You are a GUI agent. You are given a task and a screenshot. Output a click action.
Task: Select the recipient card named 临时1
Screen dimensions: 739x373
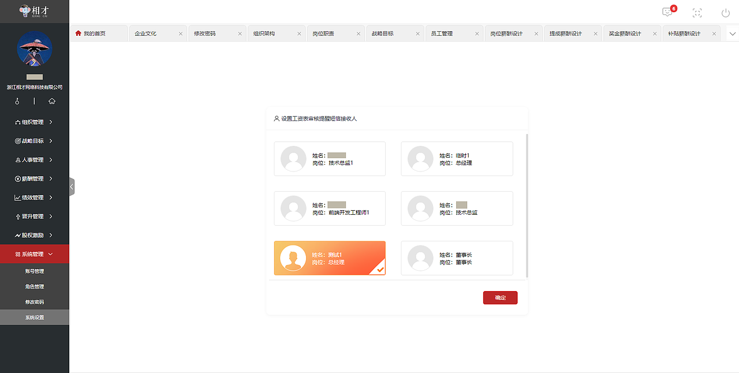[x=457, y=159]
